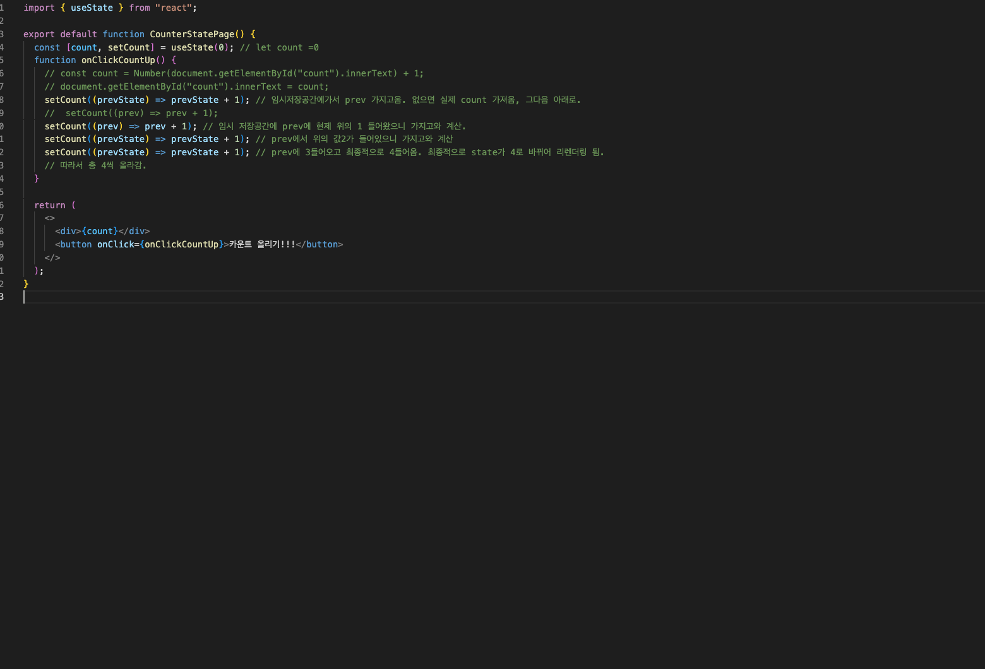Click the comment 'prev에서 위의 값2가 들어있으니'
The width and height of the screenshot is (985, 669).
(x=354, y=139)
